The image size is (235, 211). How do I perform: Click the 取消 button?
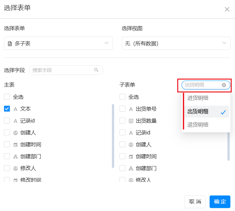tap(195, 202)
